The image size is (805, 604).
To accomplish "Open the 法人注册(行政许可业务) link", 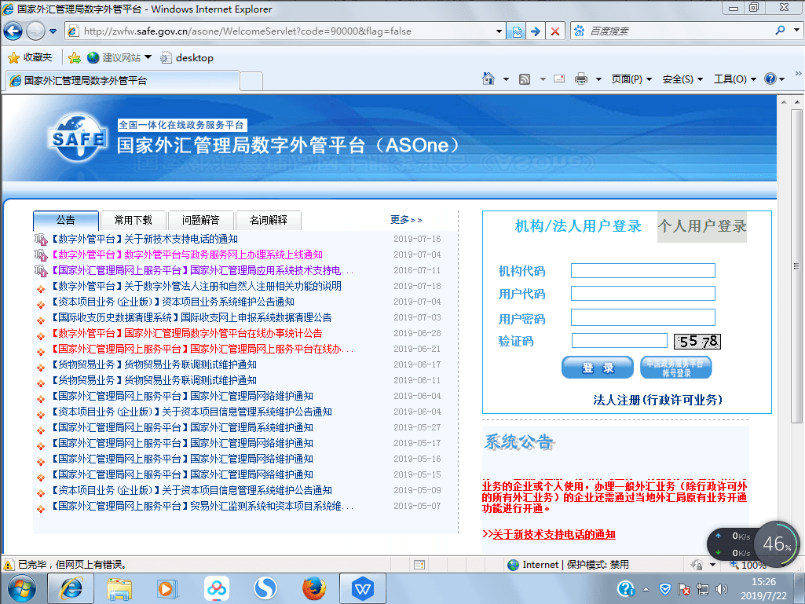I will (657, 400).
